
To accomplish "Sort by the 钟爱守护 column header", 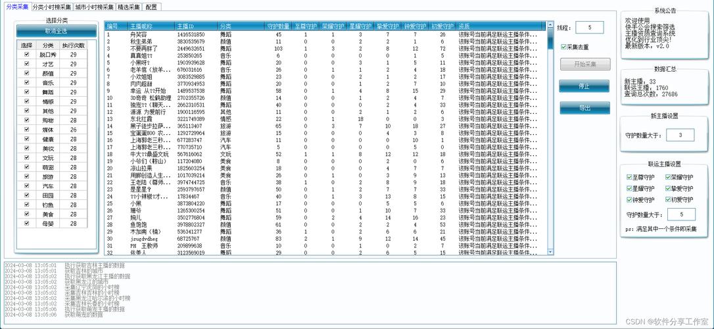I will coord(415,26).
